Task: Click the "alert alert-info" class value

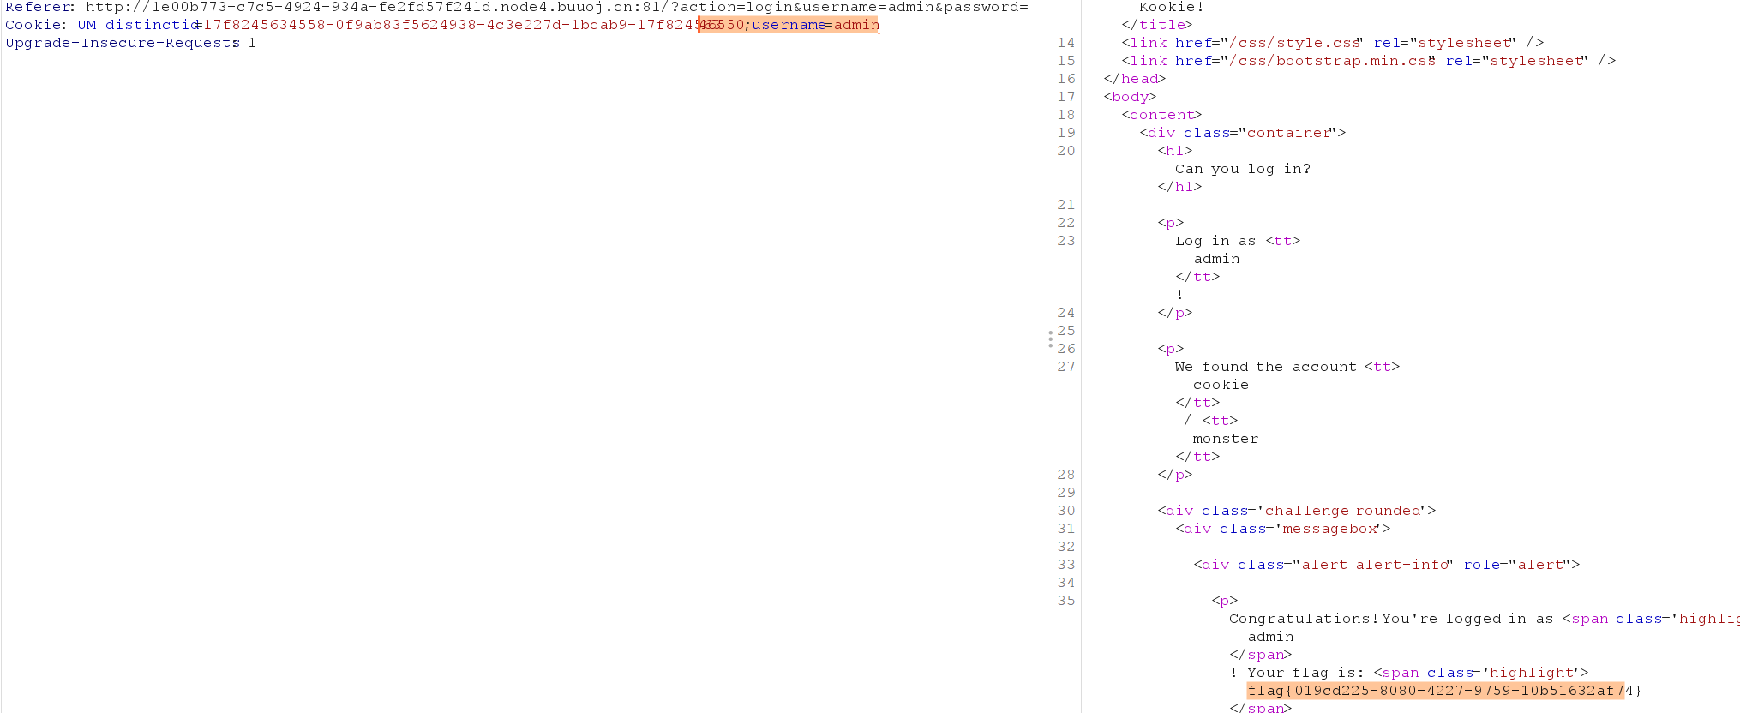Action: [x=1375, y=565]
